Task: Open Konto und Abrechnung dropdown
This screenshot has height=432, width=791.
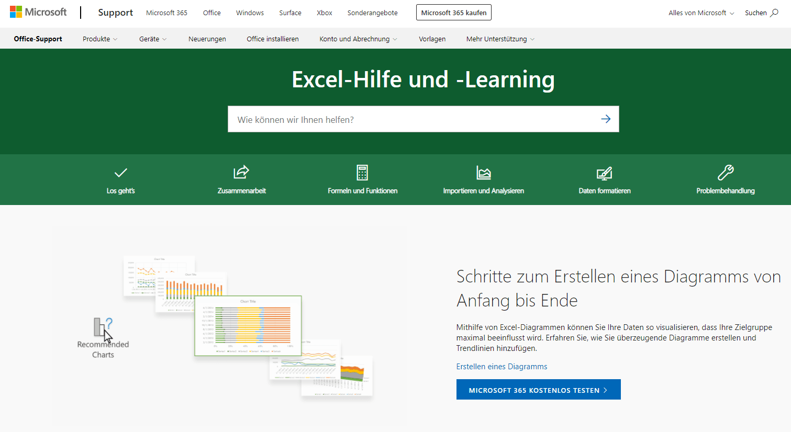Action: tap(359, 39)
